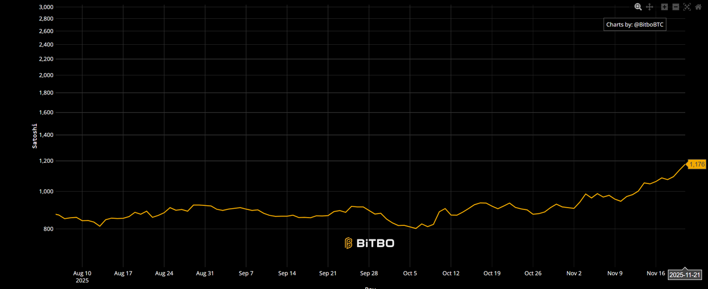Click the 1,600 y-axis tick label
This screenshot has width=708, height=289.
(x=46, y=113)
